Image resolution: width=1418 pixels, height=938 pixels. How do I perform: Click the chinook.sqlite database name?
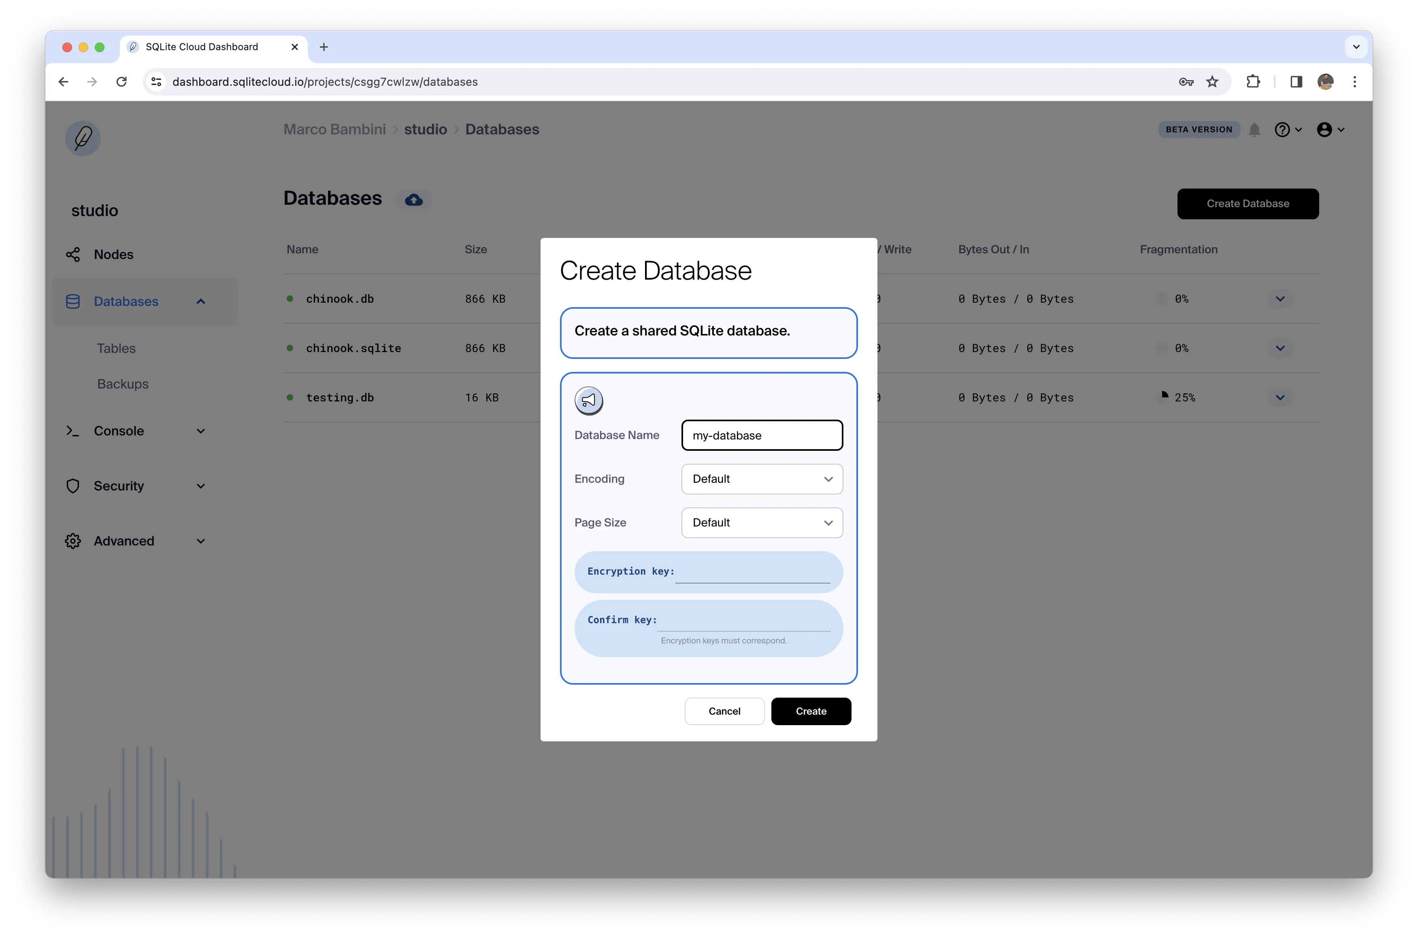click(x=354, y=348)
